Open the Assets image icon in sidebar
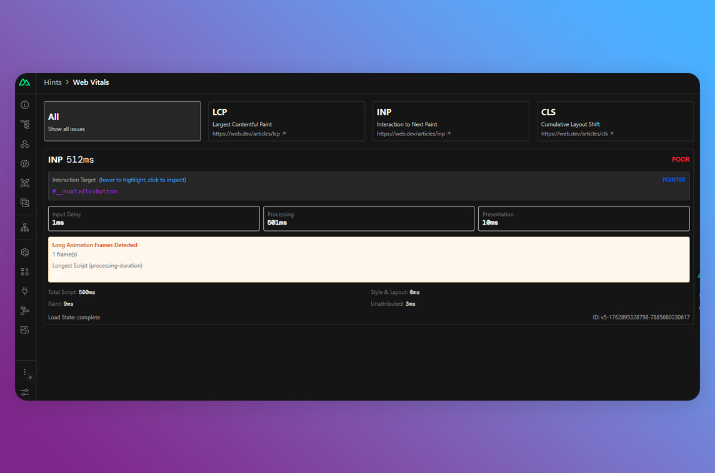 click(x=25, y=203)
